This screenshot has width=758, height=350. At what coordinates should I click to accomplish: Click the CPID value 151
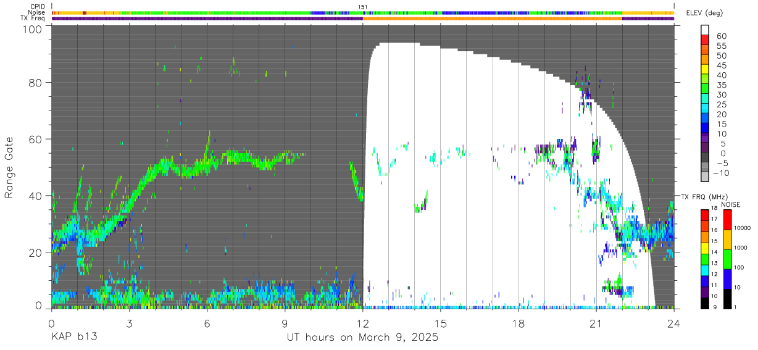click(363, 7)
